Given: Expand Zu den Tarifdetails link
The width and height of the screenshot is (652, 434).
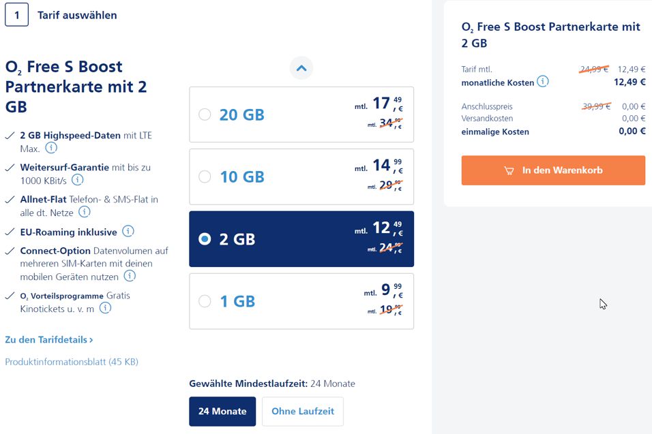Looking at the screenshot, I should 49,339.
